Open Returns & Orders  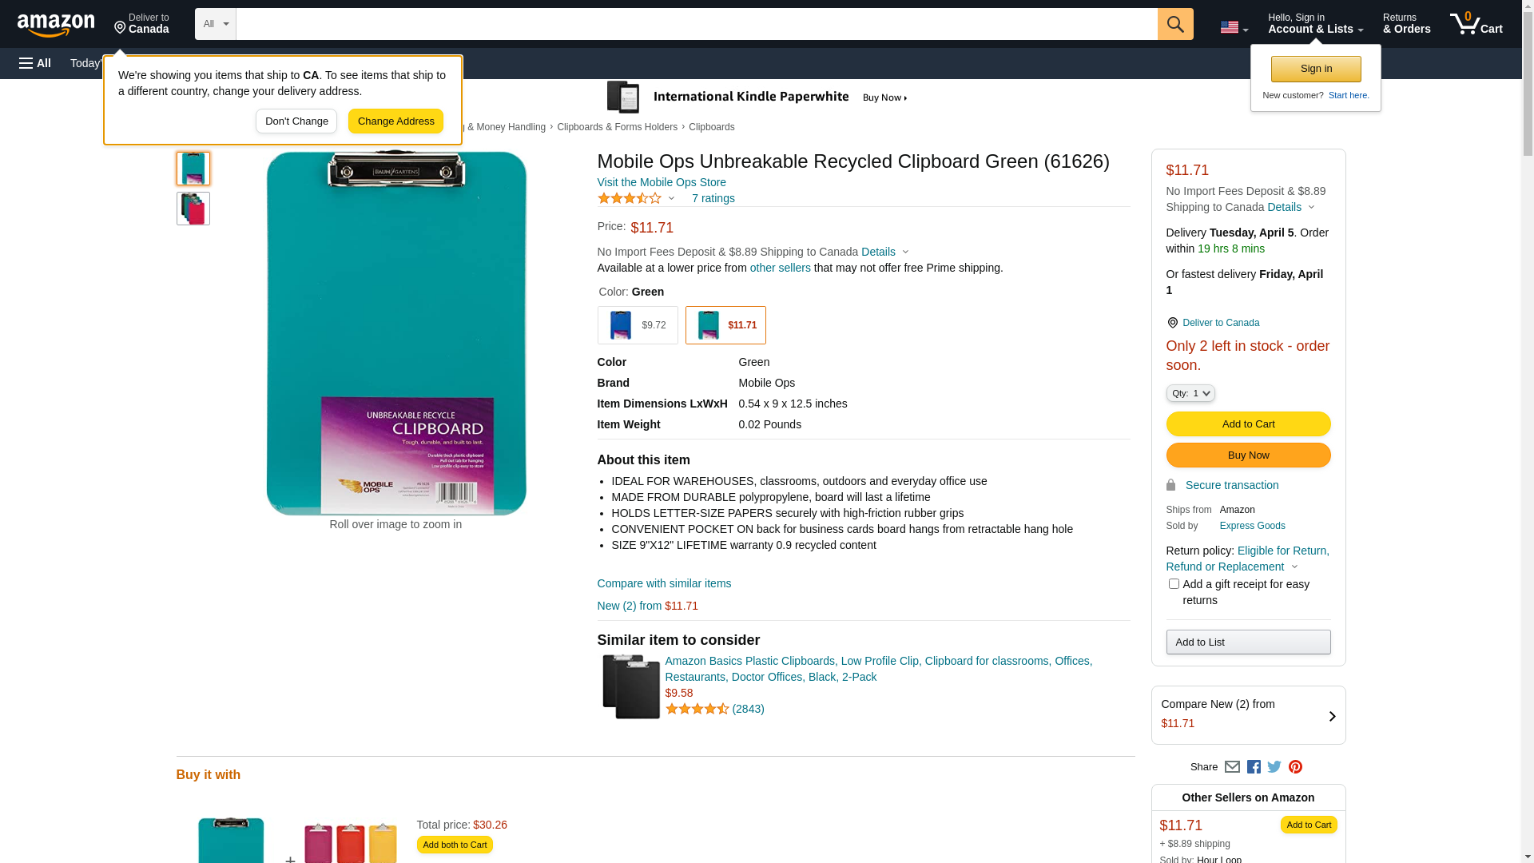coord(1406,24)
